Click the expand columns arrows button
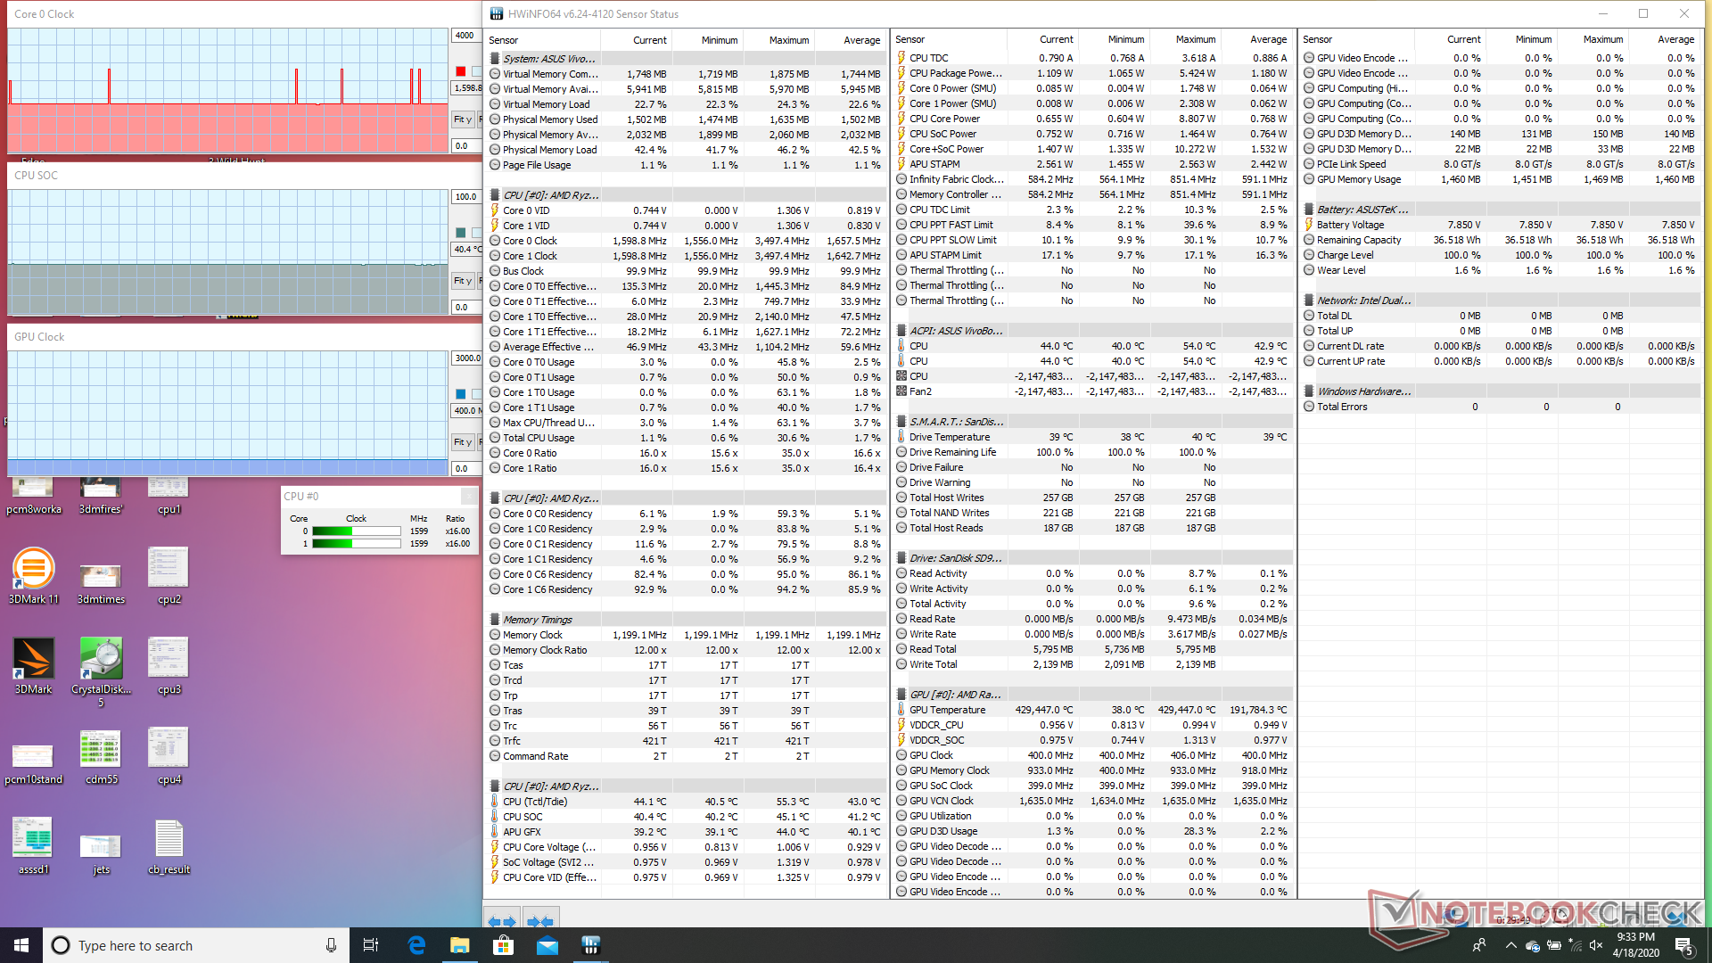The image size is (1712, 963). (502, 921)
